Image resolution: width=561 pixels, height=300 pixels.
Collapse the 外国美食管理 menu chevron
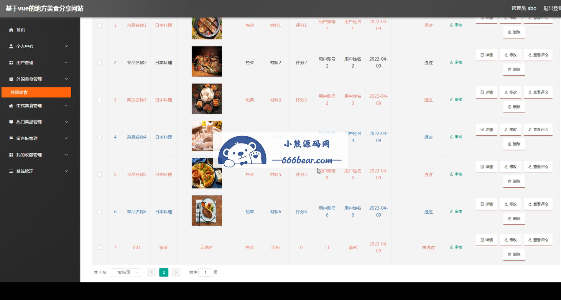66,79
